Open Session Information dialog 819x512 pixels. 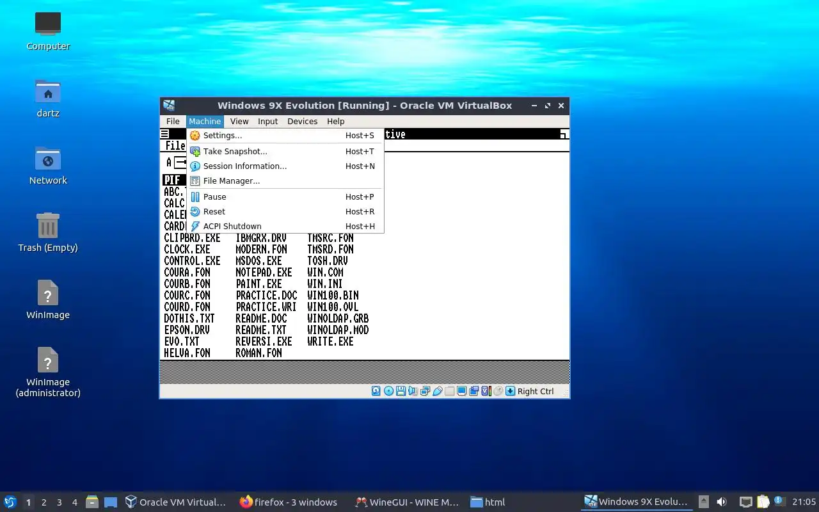pos(285,166)
